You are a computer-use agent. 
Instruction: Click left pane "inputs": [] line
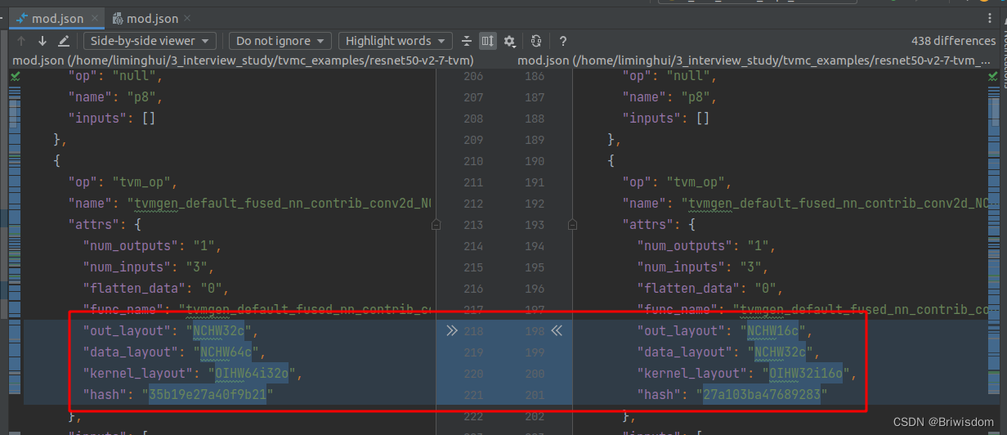[112, 118]
